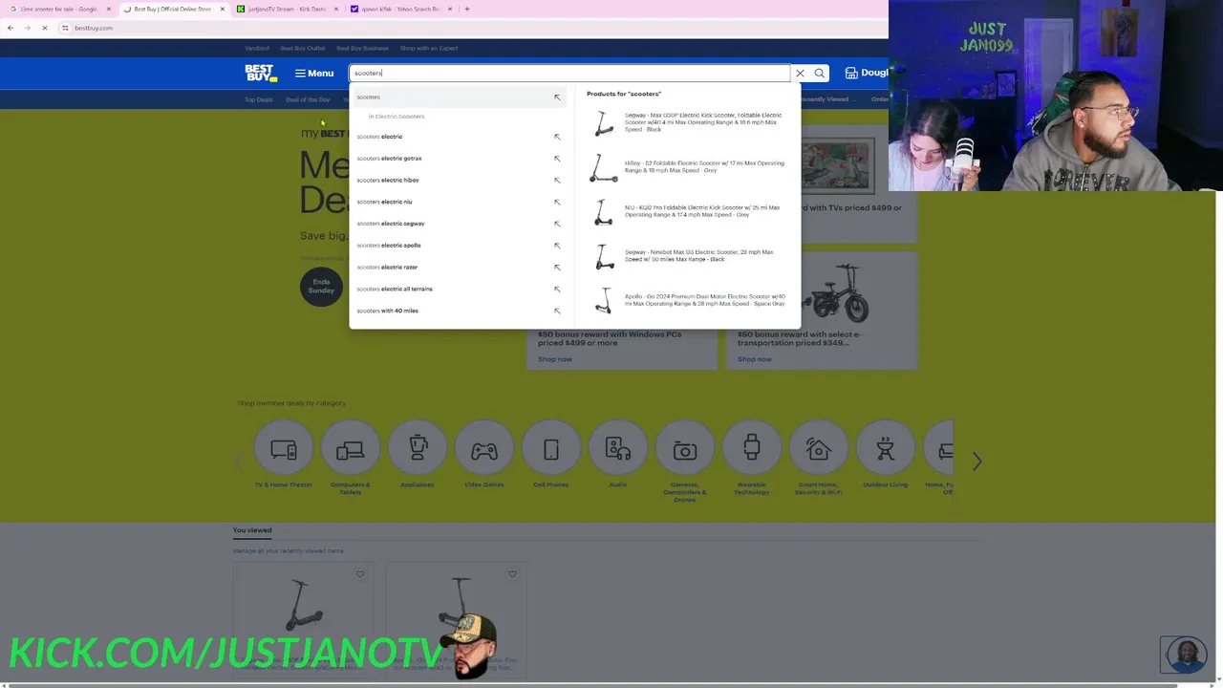The width and height of the screenshot is (1223, 688).
Task: Switch to Lime scooter for sale Google tab
Action: (x=59, y=9)
